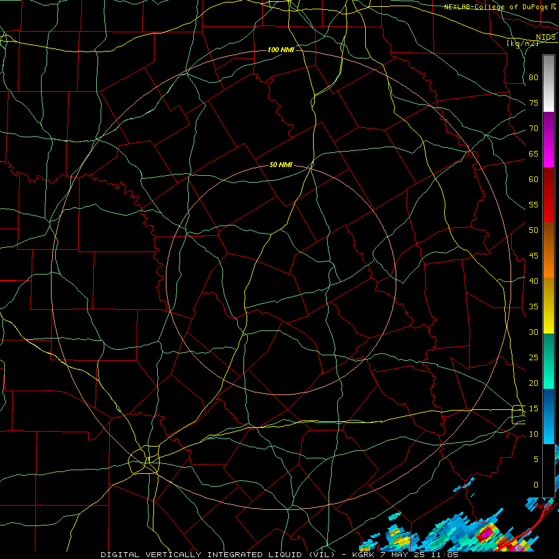This screenshot has width=559, height=559.
Task: Select the 55 value on the VIL scale
Action: tap(534, 204)
